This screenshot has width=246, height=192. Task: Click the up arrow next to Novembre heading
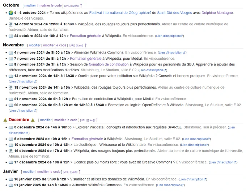tap(85, 46)
